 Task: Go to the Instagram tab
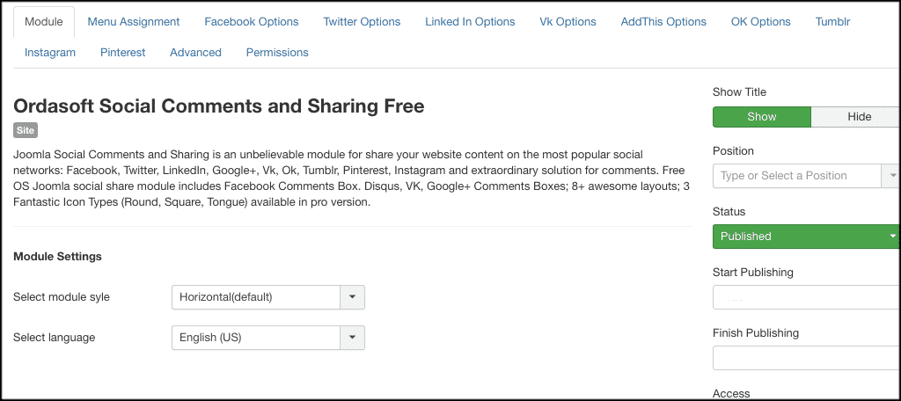click(x=50, y=52)
